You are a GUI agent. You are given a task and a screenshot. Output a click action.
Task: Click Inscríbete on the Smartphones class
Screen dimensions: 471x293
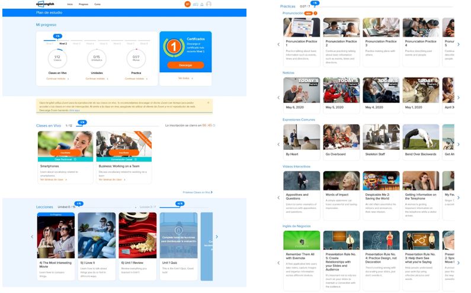(66, 153)
